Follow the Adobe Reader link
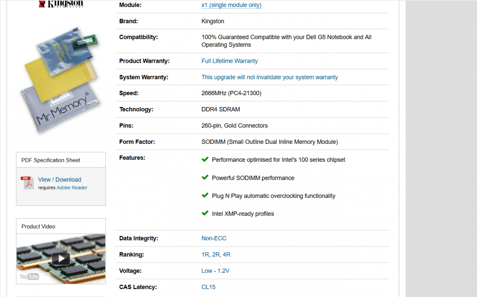This screenshot has width=477, height=297. [72, 188]
